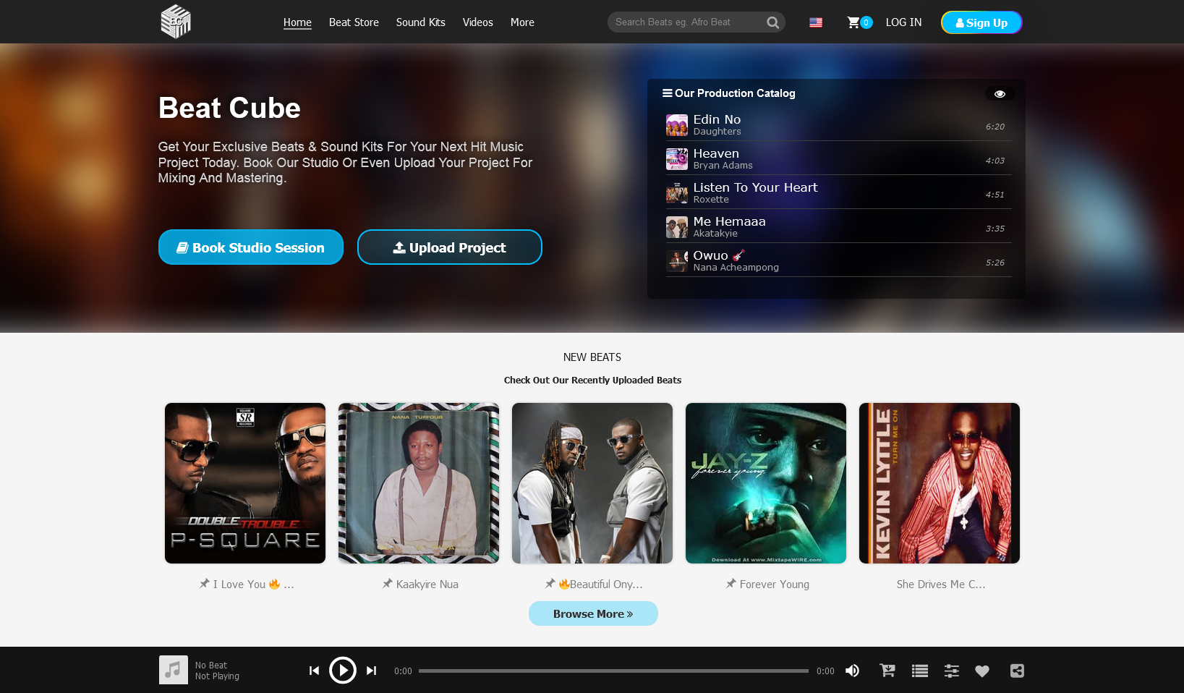Viewport: 1184px width, 693px height.
Task: Click the Browse More button
Action: tap(592, 613)
